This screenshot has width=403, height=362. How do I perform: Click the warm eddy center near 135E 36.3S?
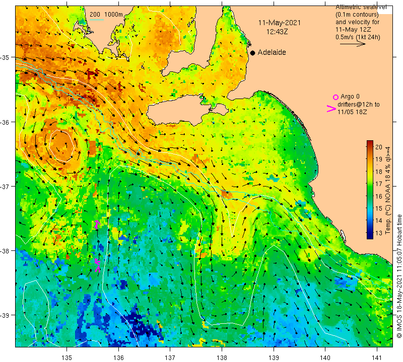tap(61, 146)
